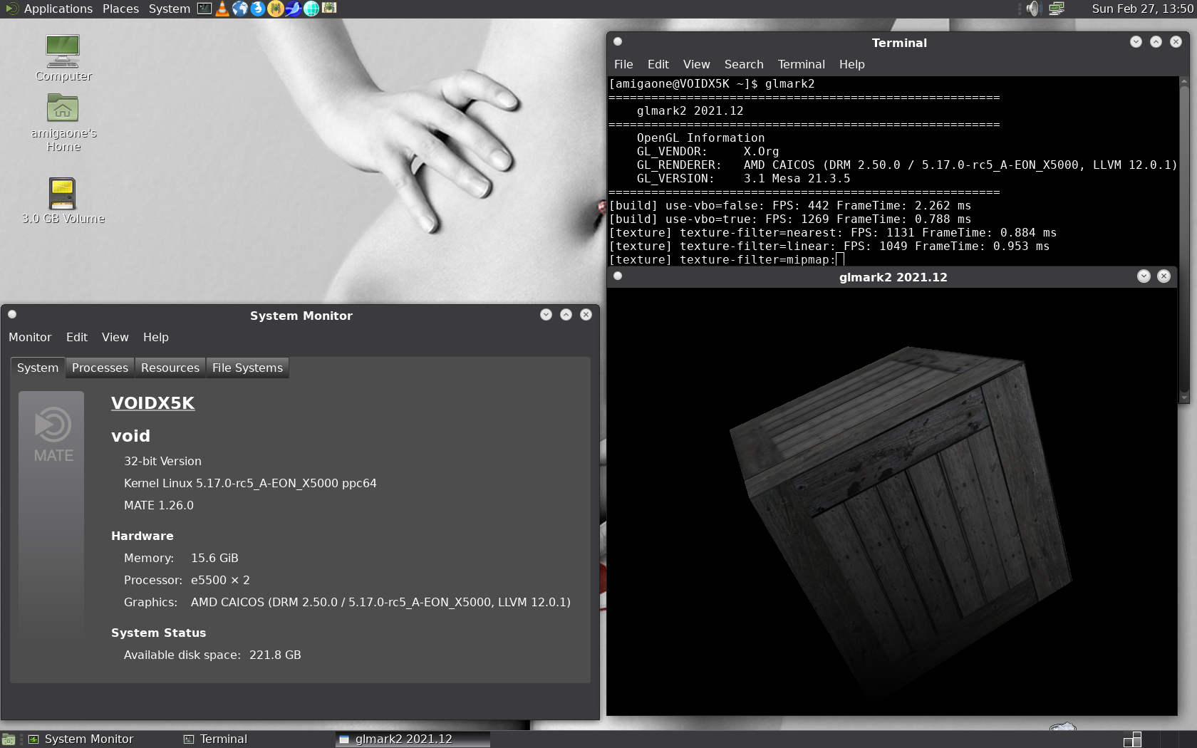This screenshot has height=748, width=1197.
Task: Minimize the glmark2 2021.12 window
Action: [x=1144, y=276]
